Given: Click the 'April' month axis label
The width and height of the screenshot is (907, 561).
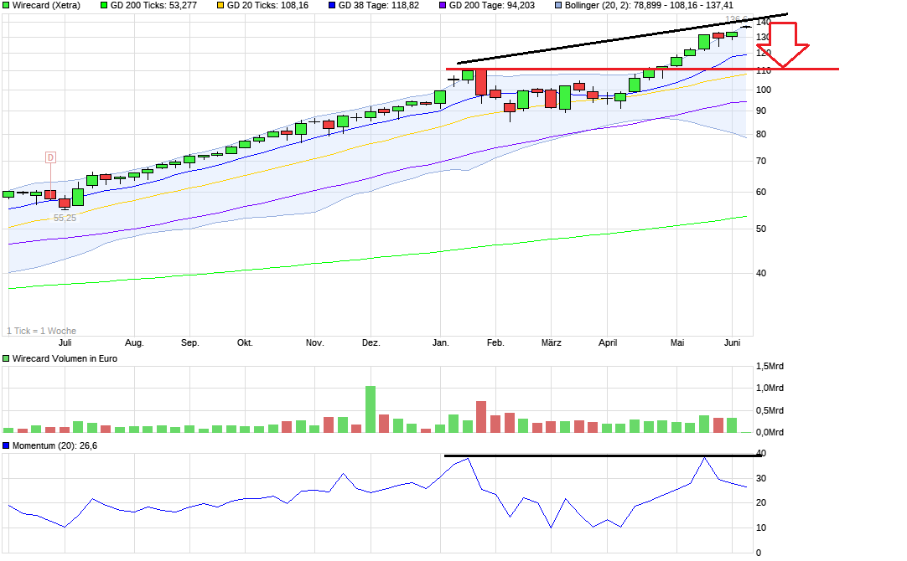Looking at the screenshot, I should click(608, 342).
